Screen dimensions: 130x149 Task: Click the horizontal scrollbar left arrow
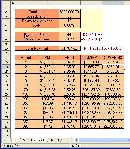77,140
